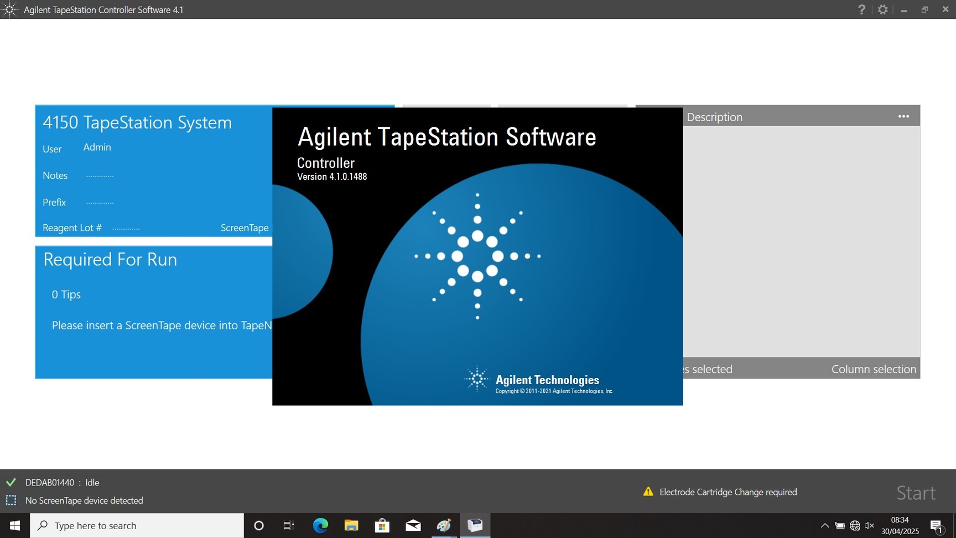The image size is (956, 538).
Task: Open Column selection
Action: (873, 369)
